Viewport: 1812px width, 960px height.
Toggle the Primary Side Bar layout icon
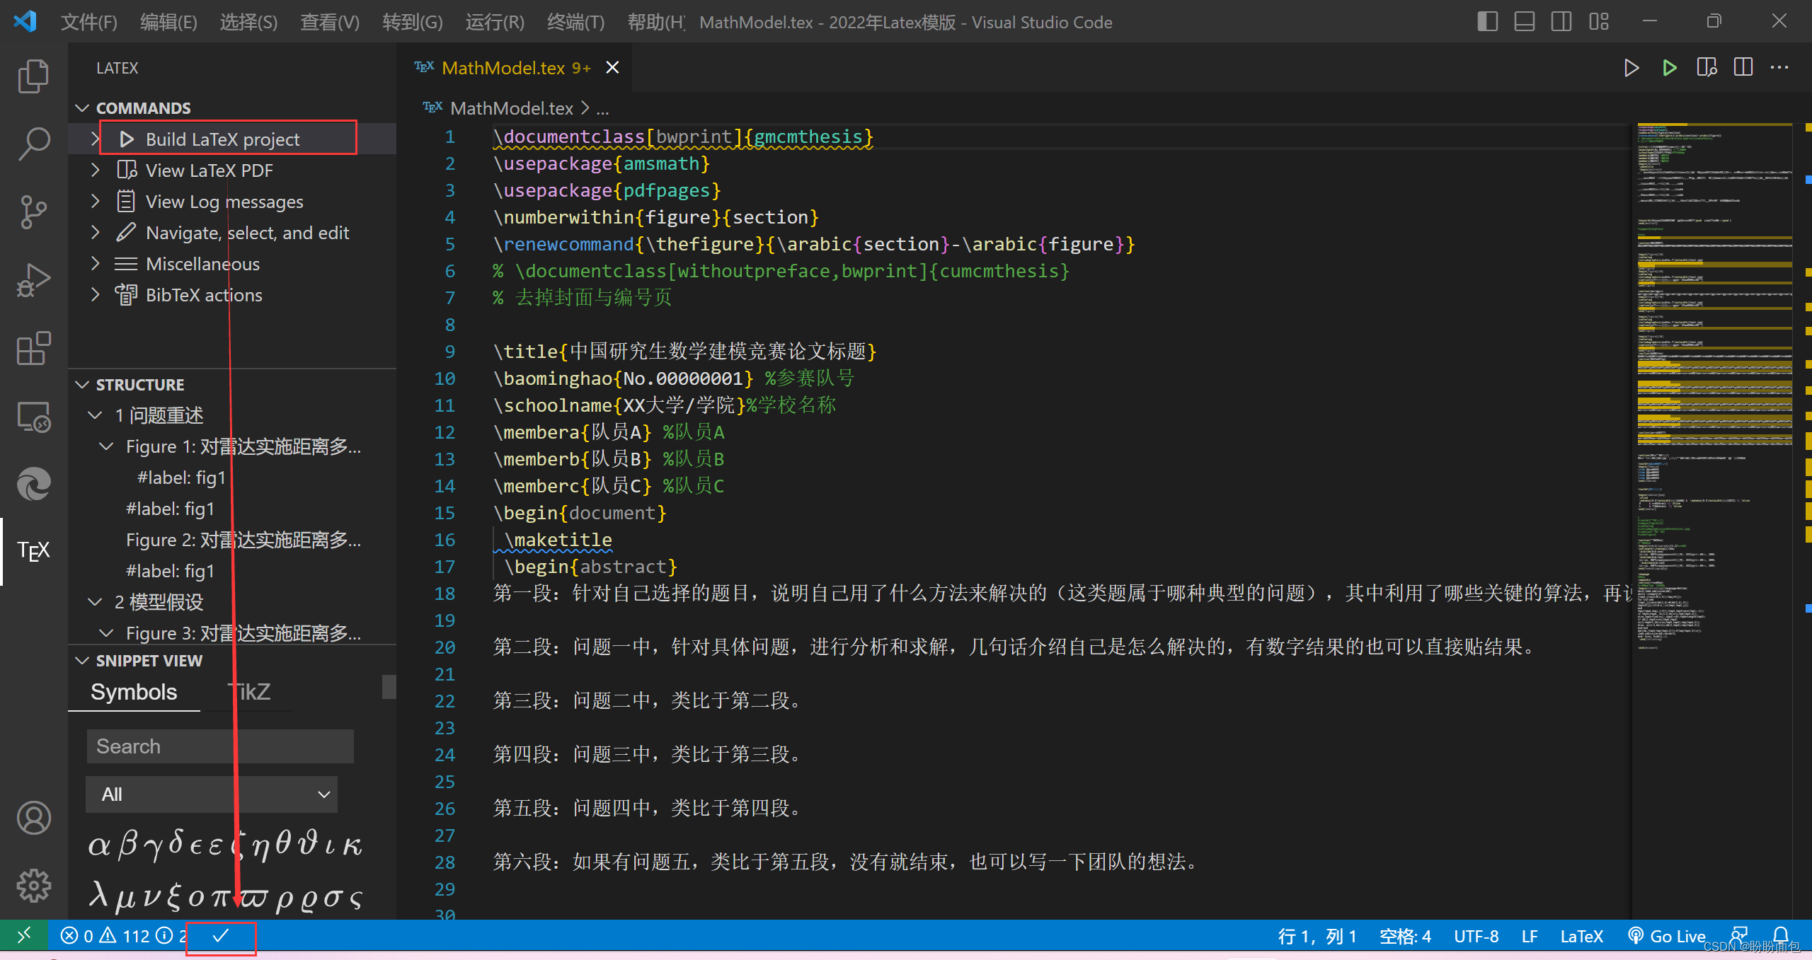1487,21
